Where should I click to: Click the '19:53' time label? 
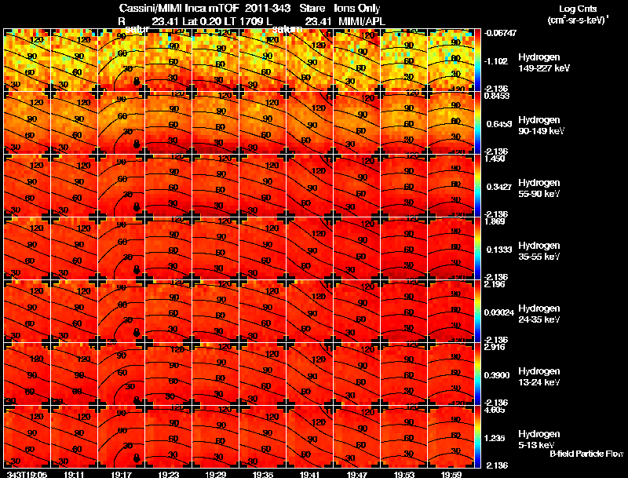coord(404,474)
